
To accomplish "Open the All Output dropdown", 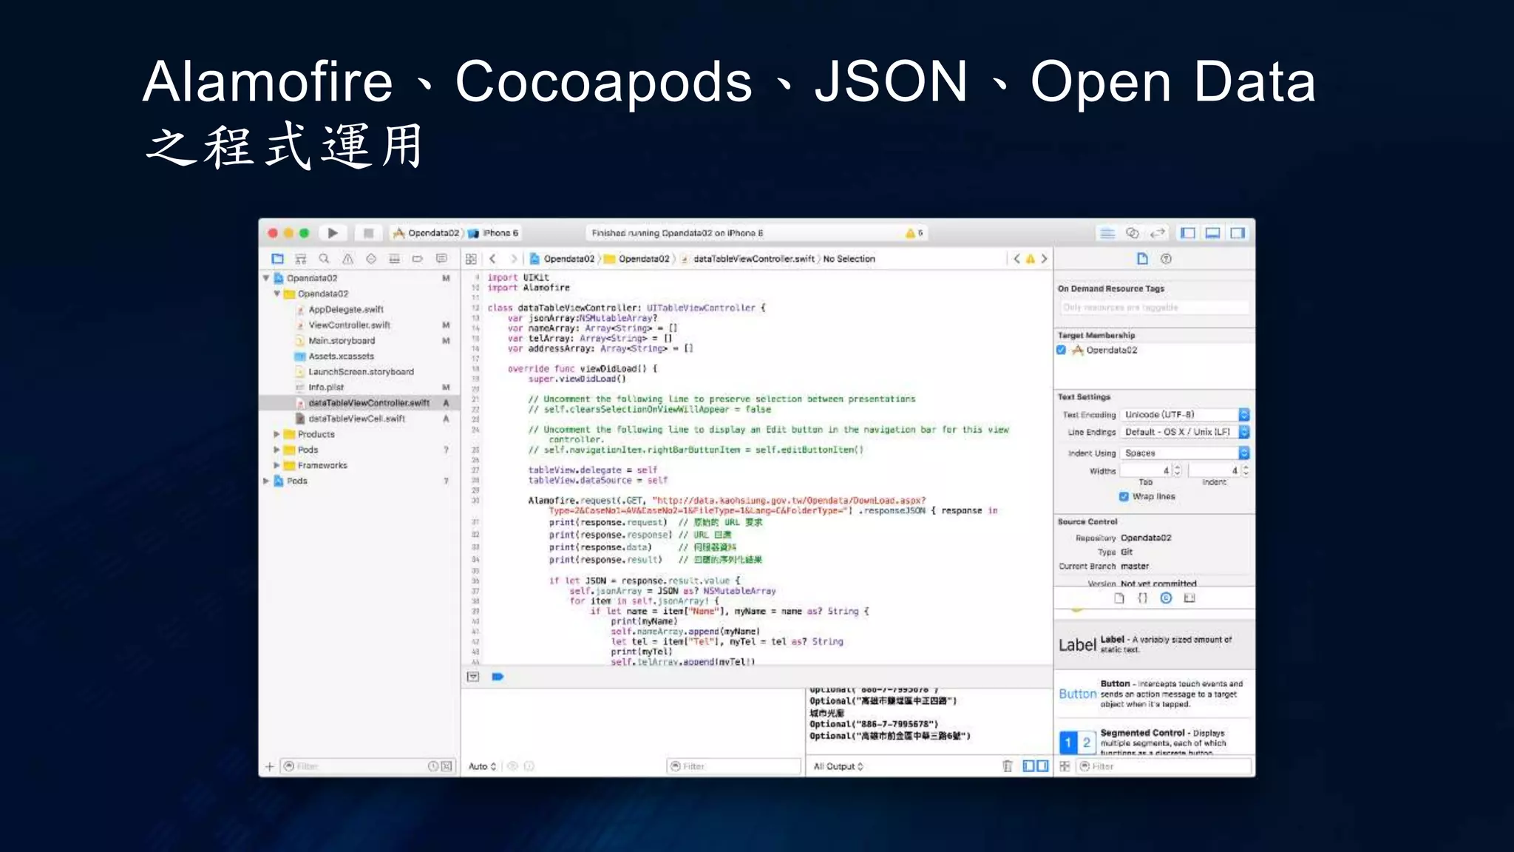I will point(838,766).
